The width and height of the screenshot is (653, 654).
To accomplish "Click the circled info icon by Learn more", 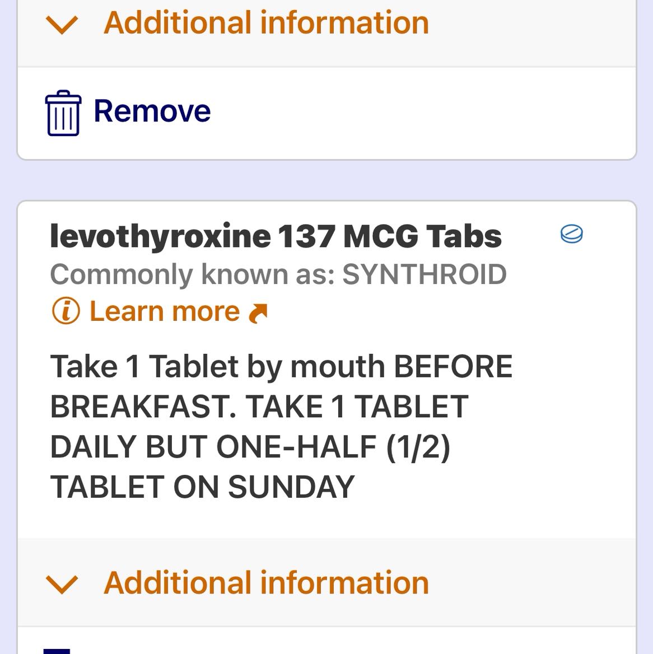I will pyautogui.click(x=66, y=311).
